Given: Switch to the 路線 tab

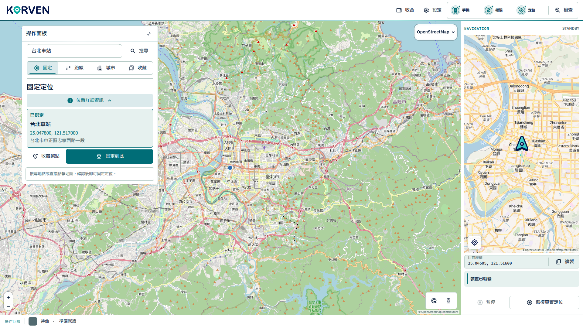Looking at the screenshot, I should [75, 68].
